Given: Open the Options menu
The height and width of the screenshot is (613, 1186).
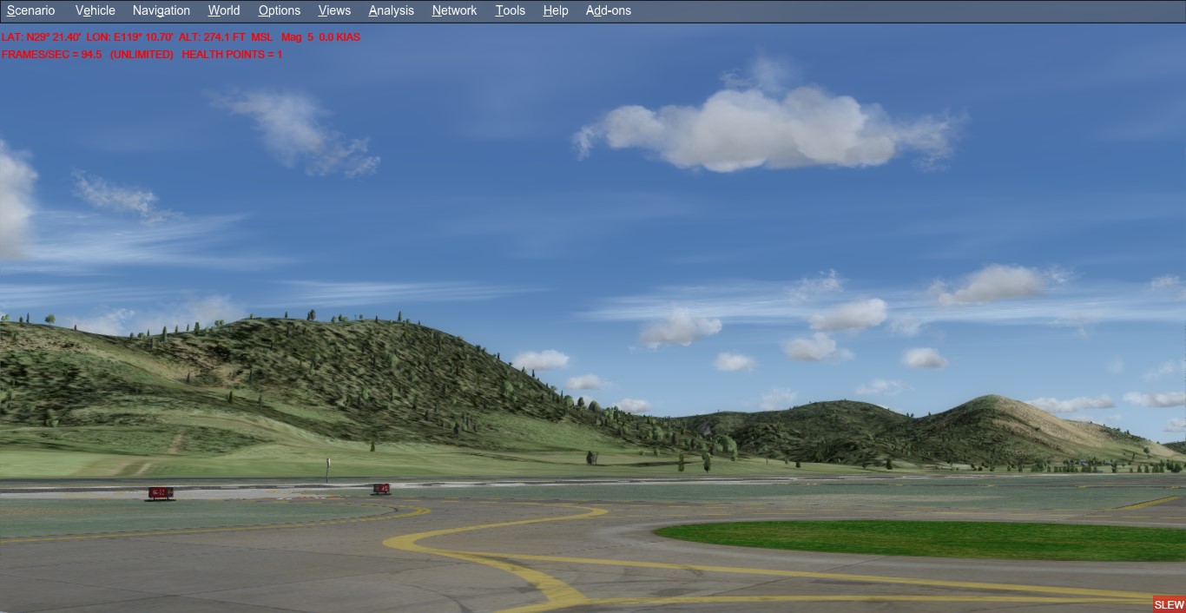Looking at the screenshot, I should coord(279,10).
